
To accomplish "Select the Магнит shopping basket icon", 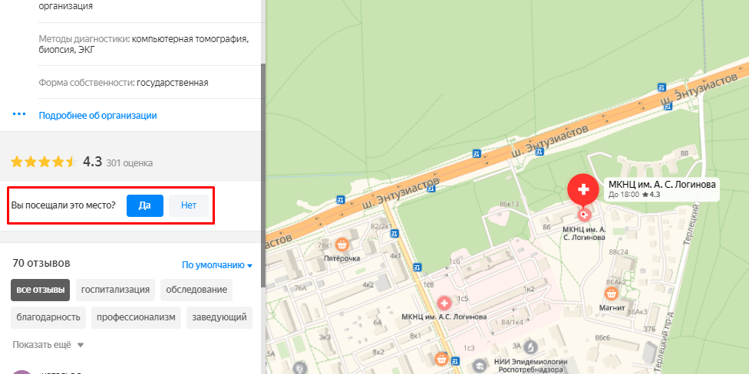I will [611, 293].
